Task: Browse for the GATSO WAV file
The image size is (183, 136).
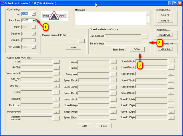Action: click(57, 68)
